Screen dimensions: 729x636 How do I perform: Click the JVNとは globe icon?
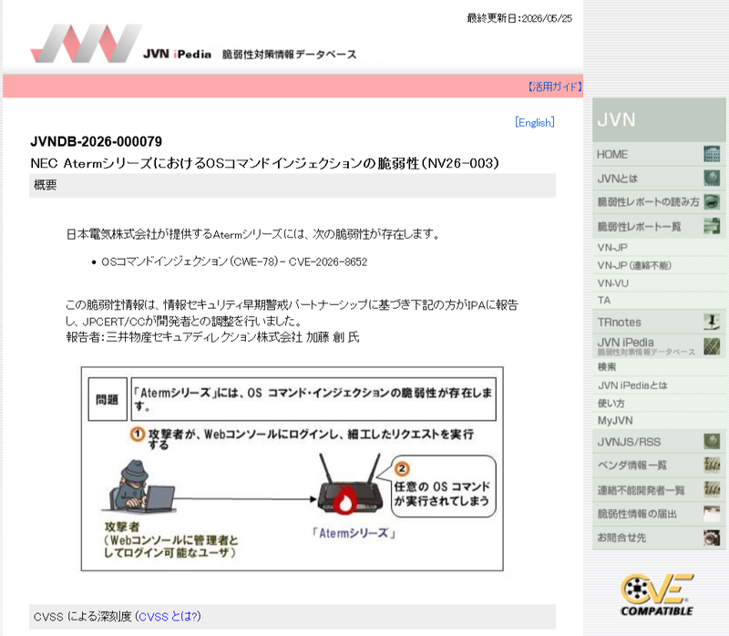click(712, 178)
